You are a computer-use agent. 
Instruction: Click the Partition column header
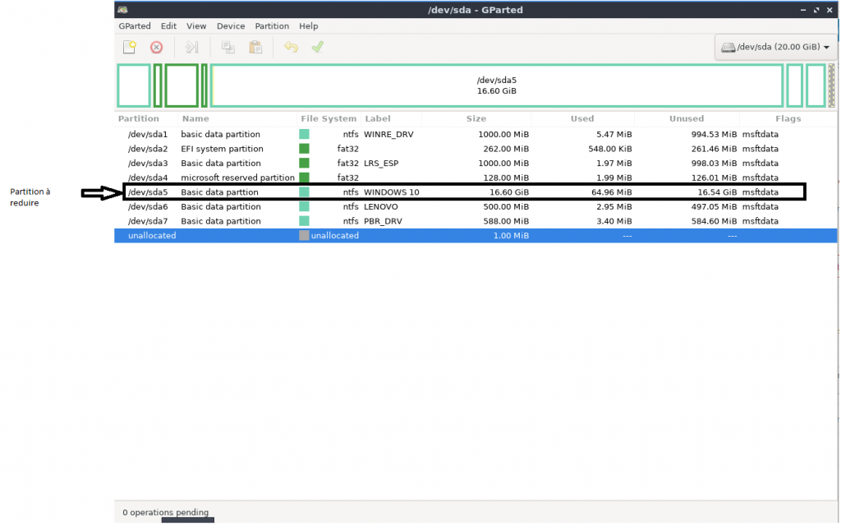pos(138,118)
